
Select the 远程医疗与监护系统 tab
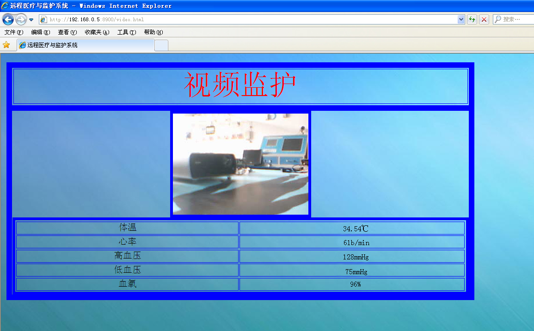point(86,45)
